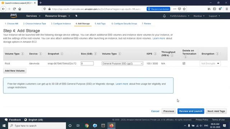The height and width of the screenshot is (129, 230).
Task: Click the browser home icon
Action: (20, 9)
